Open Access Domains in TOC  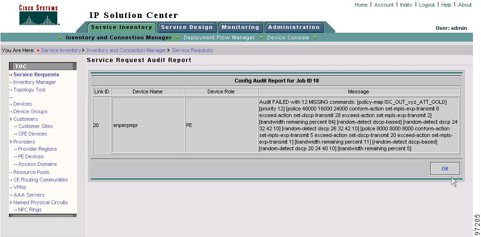click(x=37, y=164)
